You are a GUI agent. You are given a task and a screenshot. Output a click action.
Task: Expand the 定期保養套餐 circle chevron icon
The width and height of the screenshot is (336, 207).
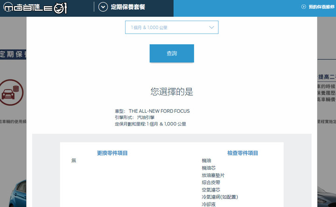tap(103, 7)
